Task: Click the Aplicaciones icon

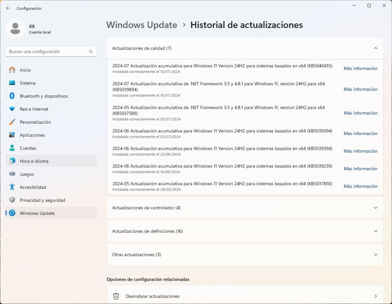Action: (12, 135)
